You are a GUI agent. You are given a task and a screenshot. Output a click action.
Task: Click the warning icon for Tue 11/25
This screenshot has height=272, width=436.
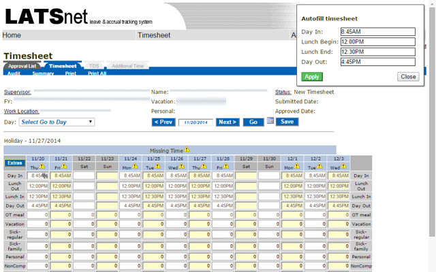pos(157,166)
